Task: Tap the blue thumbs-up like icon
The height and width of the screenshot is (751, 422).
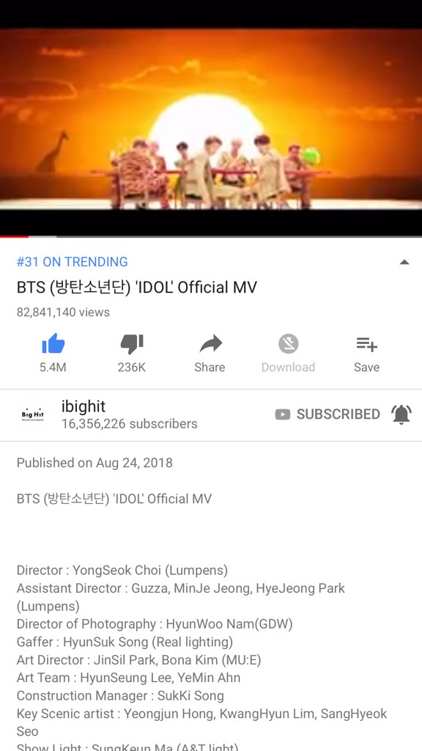Action: pyautogui.click(x=53, y=343)
